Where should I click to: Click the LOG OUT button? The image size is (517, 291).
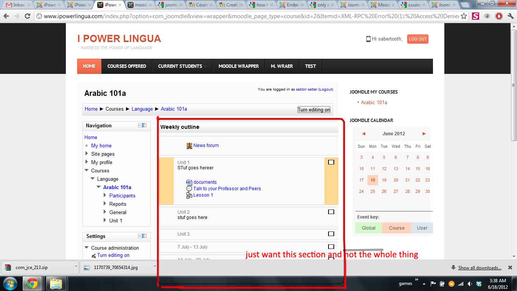click(417, 39)
